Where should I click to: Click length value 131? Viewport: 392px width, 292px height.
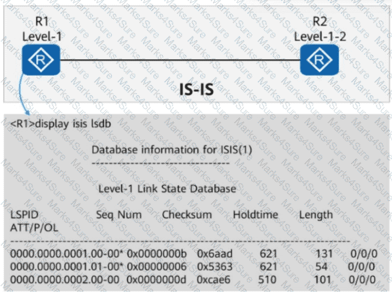(x=324, y=254)
